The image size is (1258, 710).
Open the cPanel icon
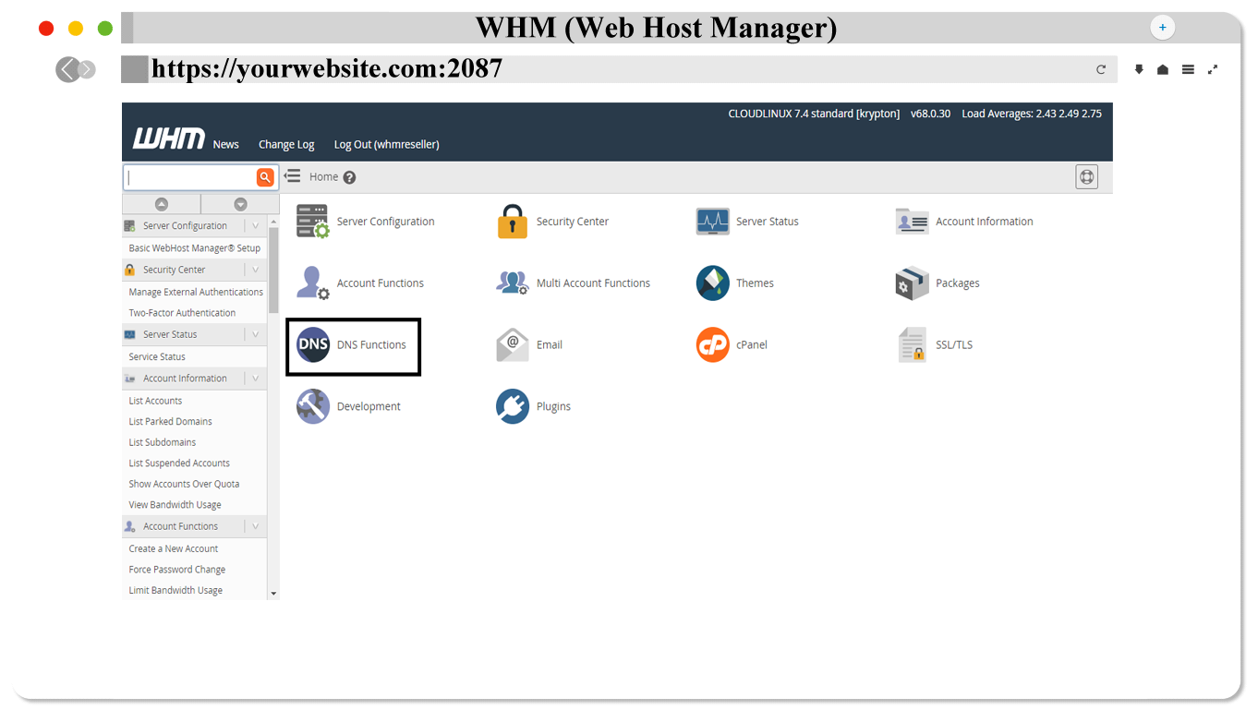tap(712, 345)
